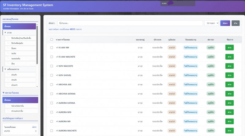Collapse the อาวุธ category tree node
The height and width of the screenshot is (136, 245).
point(5,32)
